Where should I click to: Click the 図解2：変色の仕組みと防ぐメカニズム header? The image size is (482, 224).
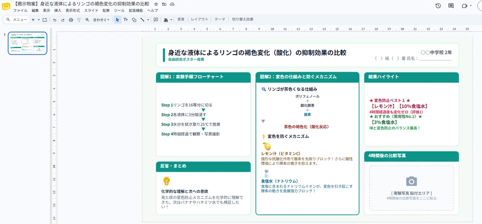[x=307, y=77]
